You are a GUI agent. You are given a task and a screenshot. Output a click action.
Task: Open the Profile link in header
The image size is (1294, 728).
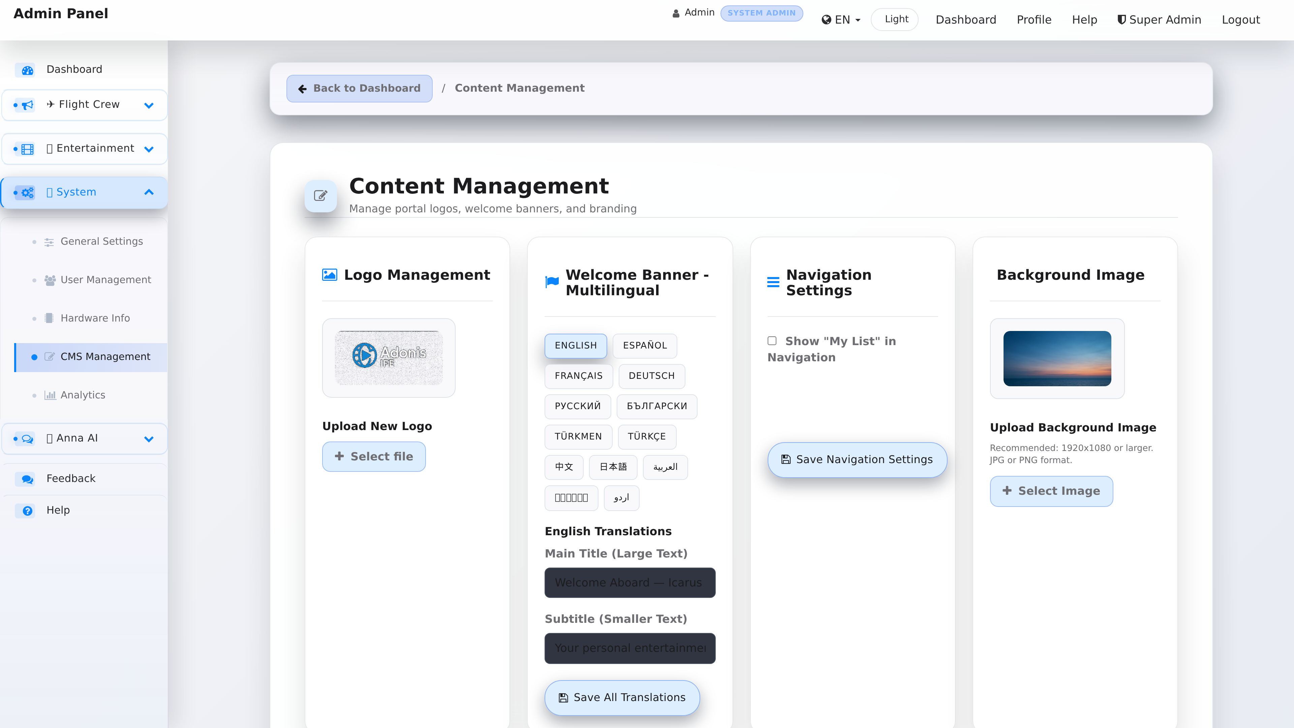pos(1034,20)
